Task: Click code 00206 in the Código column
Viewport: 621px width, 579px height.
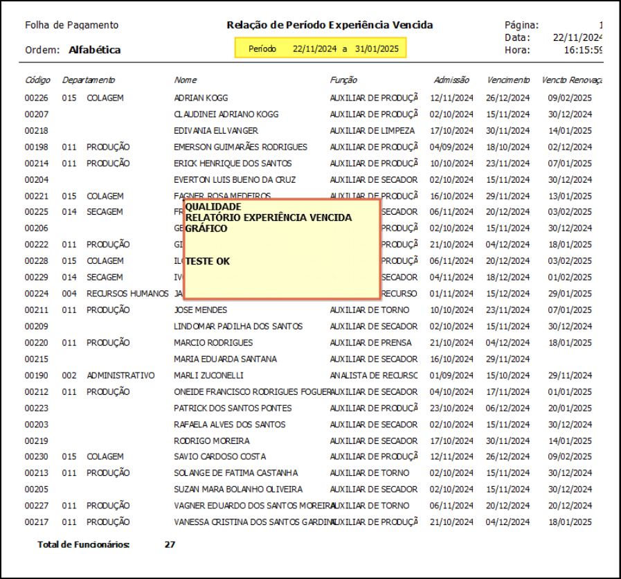Action: pos(37,229)
